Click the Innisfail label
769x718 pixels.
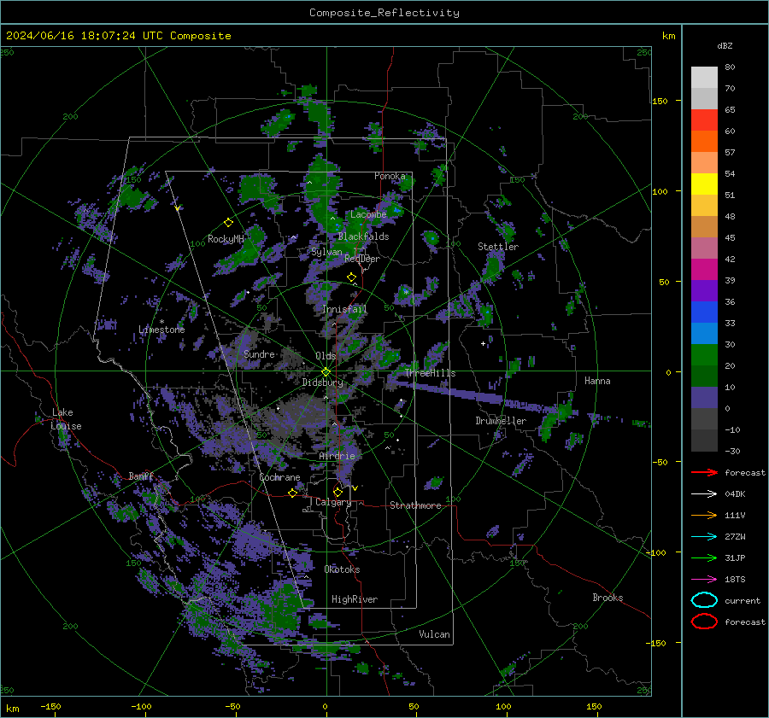[x=344, y=309]
